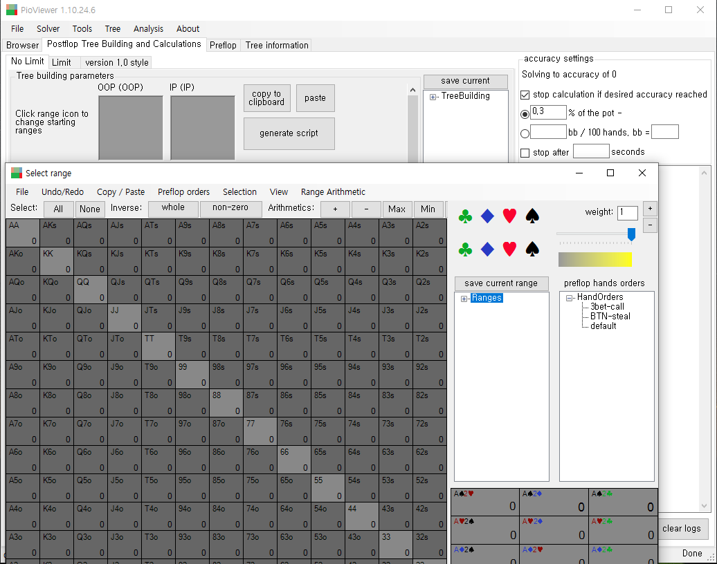Choose the club suit in the lower suit row
This screenshot has height=564, width=717.
(x=465, y=250)
